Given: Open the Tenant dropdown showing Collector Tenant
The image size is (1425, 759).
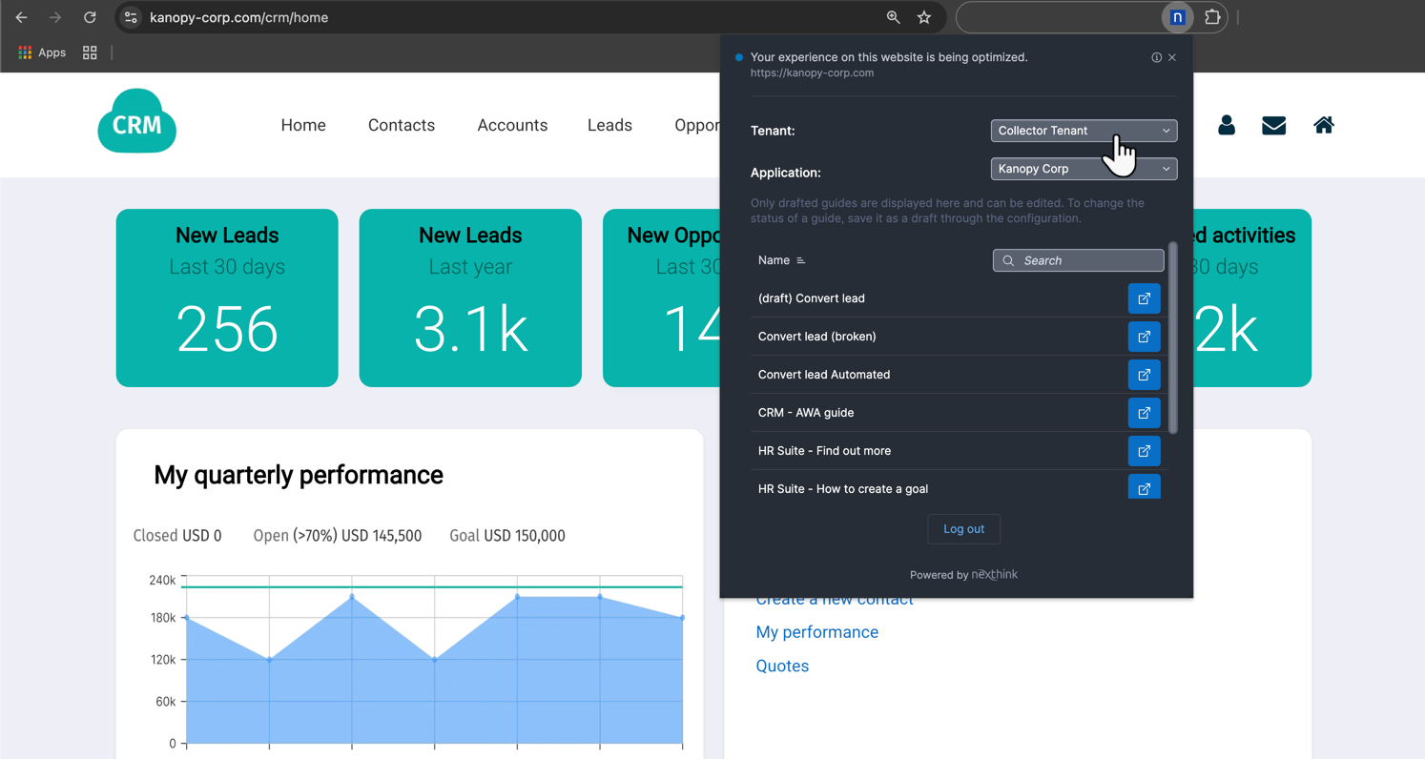Looking at the screenshot, I should [1084, 131].
